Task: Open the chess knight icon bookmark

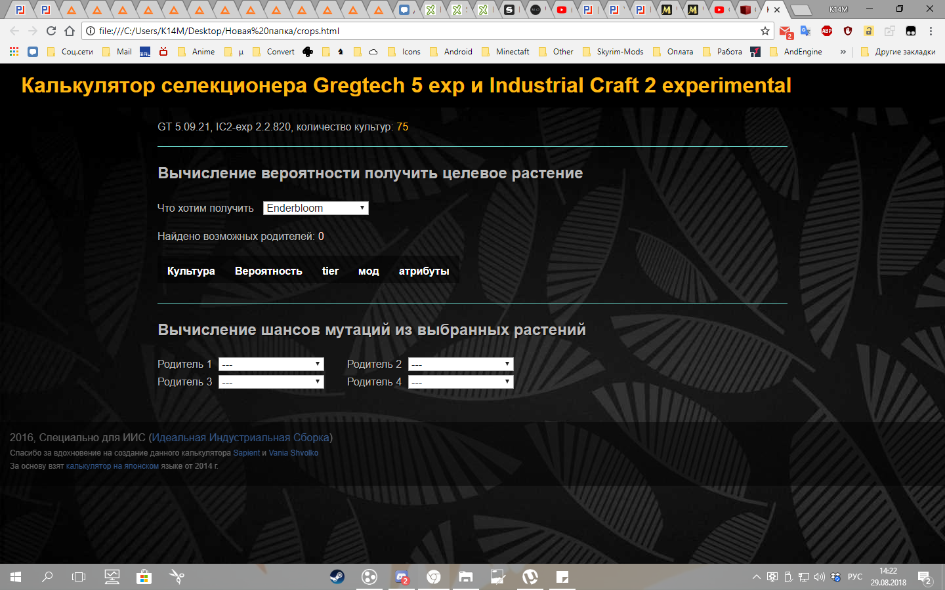Action: [341, 52]
